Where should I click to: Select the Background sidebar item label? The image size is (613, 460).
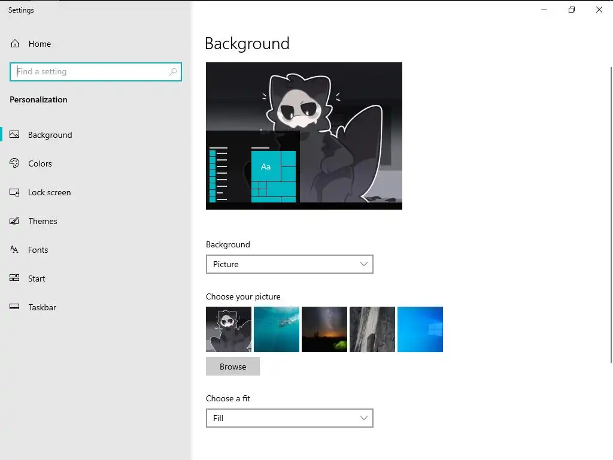pyautogui.click(x=50, y=135)
